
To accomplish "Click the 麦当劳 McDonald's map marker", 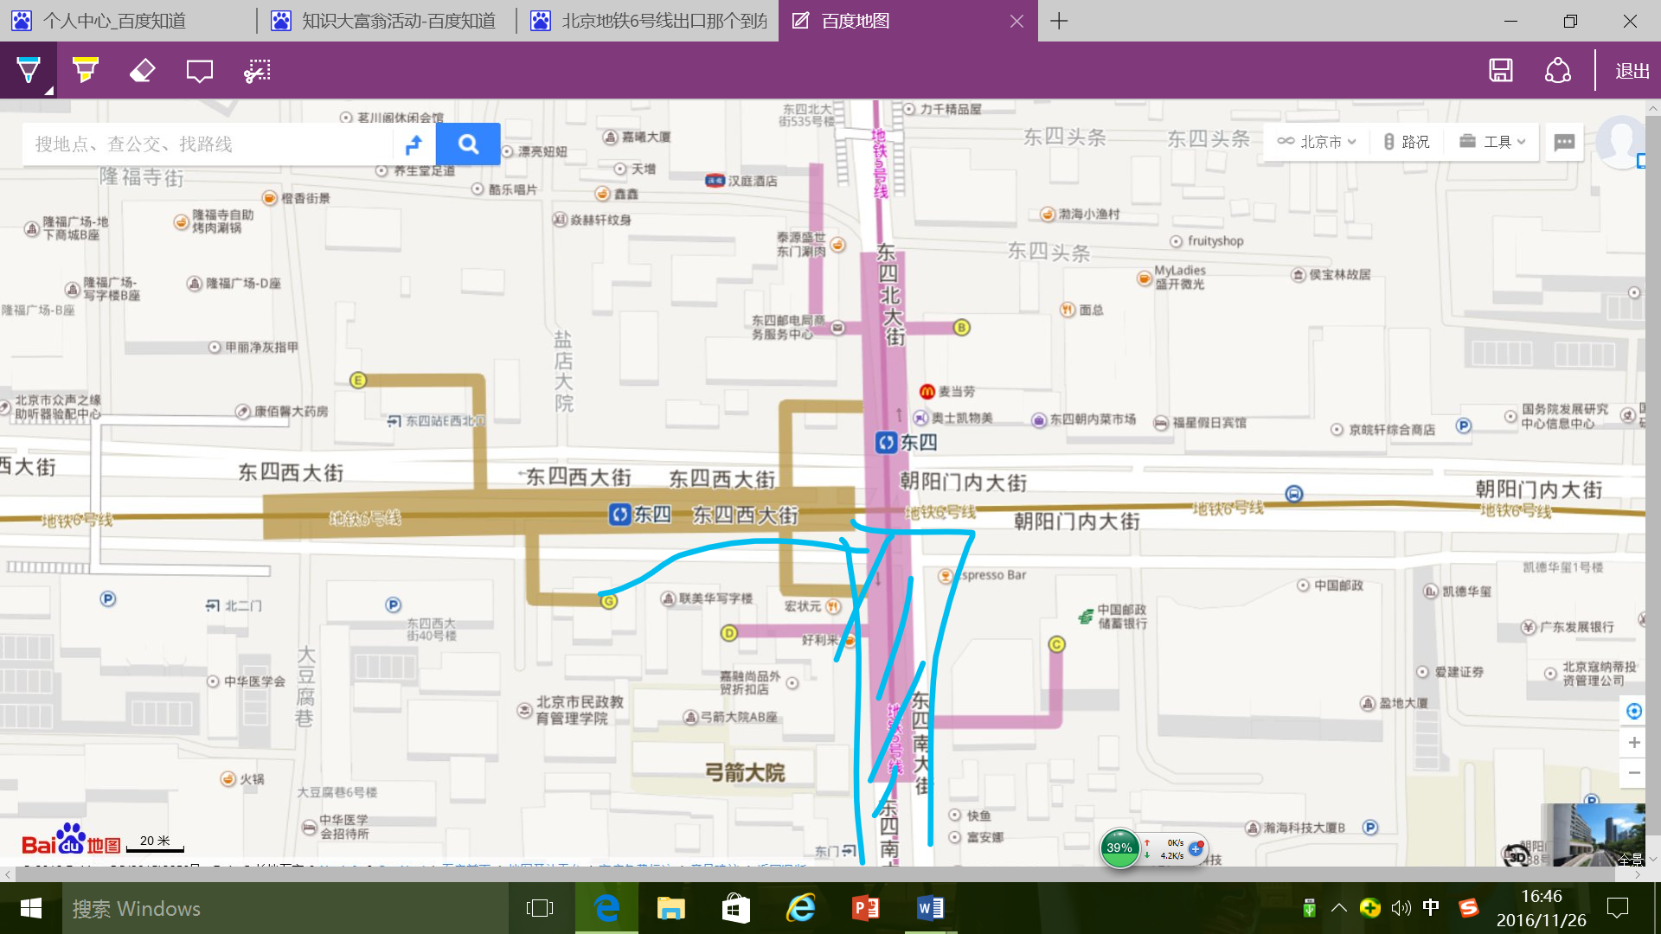I will 927,392.
